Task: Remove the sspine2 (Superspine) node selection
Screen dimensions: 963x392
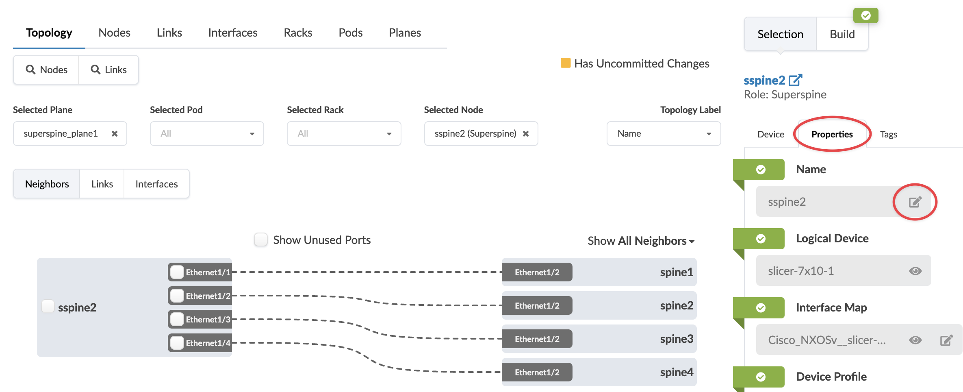Action: pyautogui.click(x=526, y=134)
